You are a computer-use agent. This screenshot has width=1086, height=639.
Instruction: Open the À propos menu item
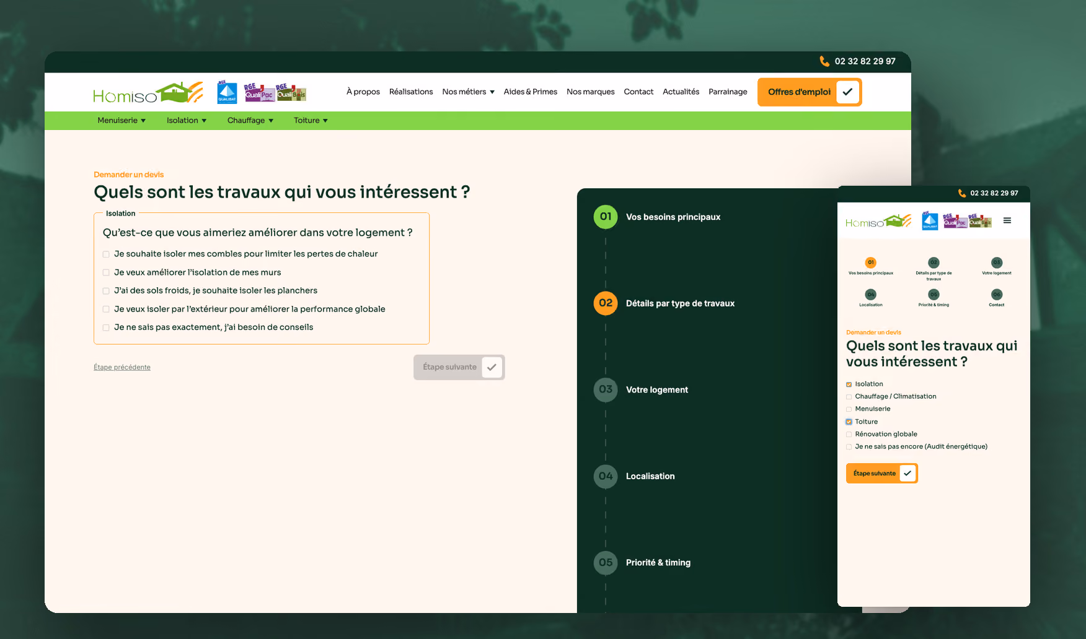click(363, 92)
